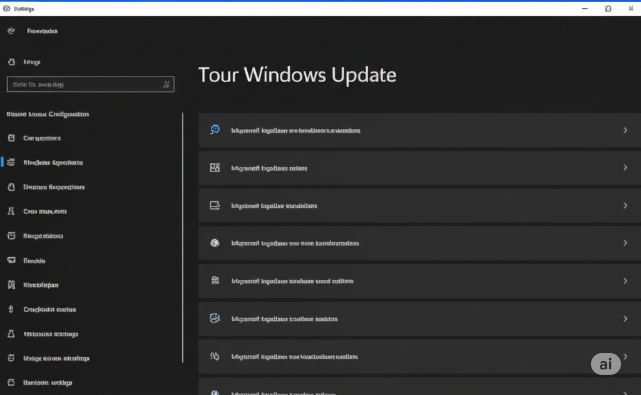This screenshot has height=395, width=641.
Task: Click the monitor icon on 'Iciqotmert lagetlsre tsnndnilbsrs' row
Action: (x=215, y=205)
